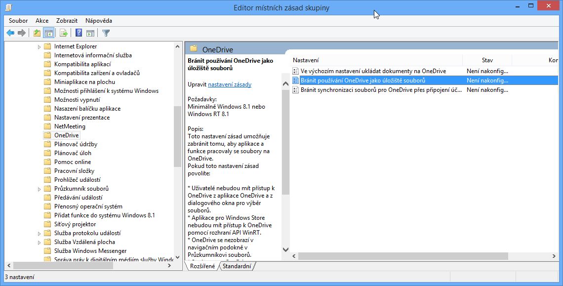Select Přenosný operační systém folder
This screenshot has width=563, height=286.
coord(88,206)
